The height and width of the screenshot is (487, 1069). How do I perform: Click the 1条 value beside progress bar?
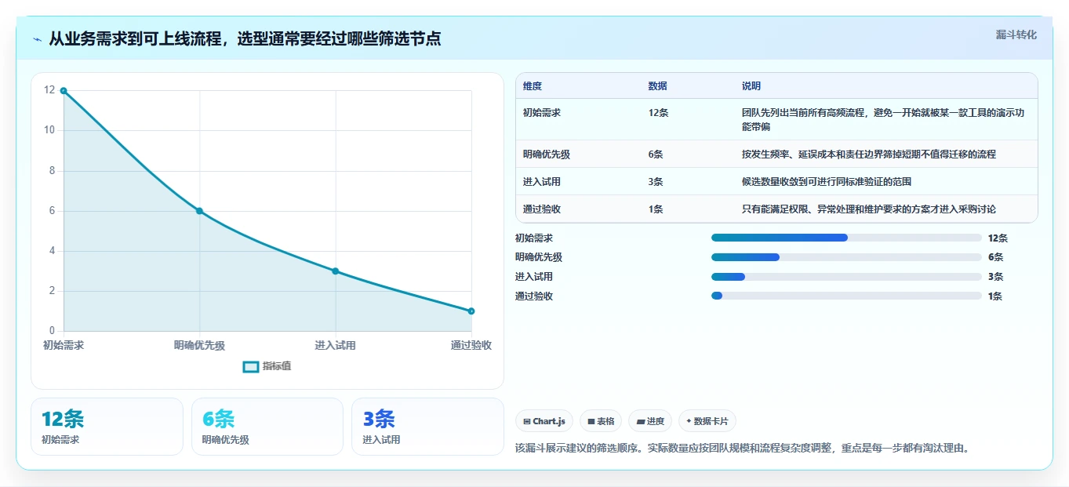(995, 296)
